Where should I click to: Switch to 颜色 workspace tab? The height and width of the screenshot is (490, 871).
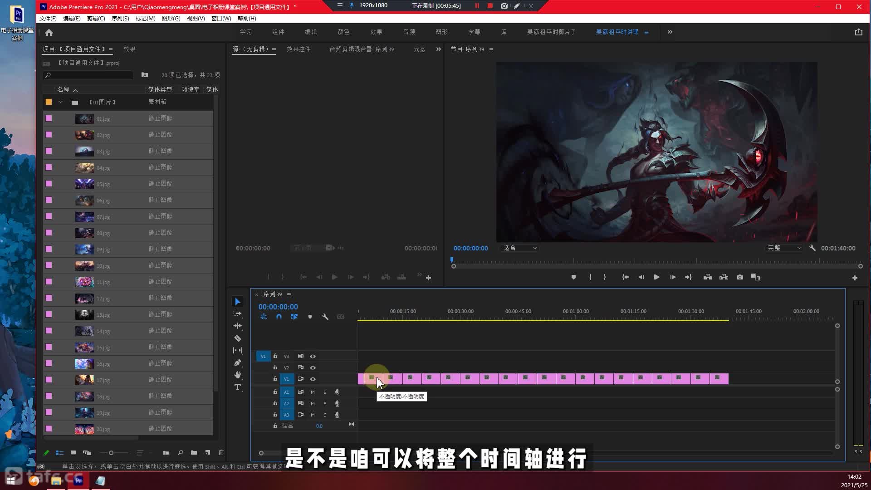pyautogui.click(x=344, y=32)
